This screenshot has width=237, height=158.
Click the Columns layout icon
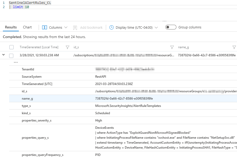tap(44, 27)
